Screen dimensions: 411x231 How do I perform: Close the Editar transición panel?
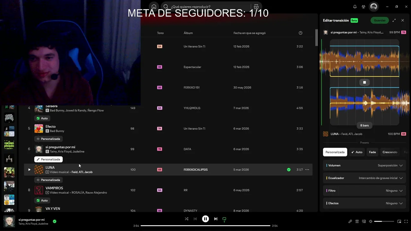(x=403, y=21)
